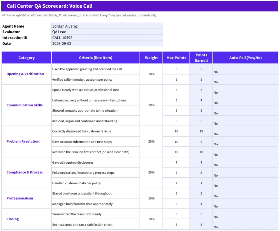Image resolution: width=280 pixels, height=231 pixels.
Task: Click the 10% weight cell for Closing
Action: coord(151,219)
